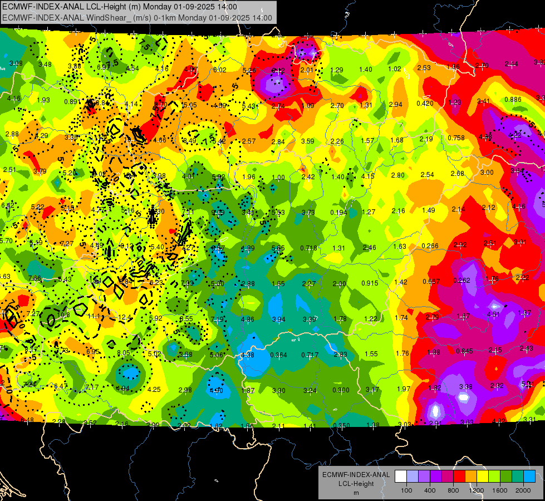Viewport: 545px width, 501px height.
Task: Click the wind shear value 4.25
Action: pyautogui.click(x=154, y=390)
